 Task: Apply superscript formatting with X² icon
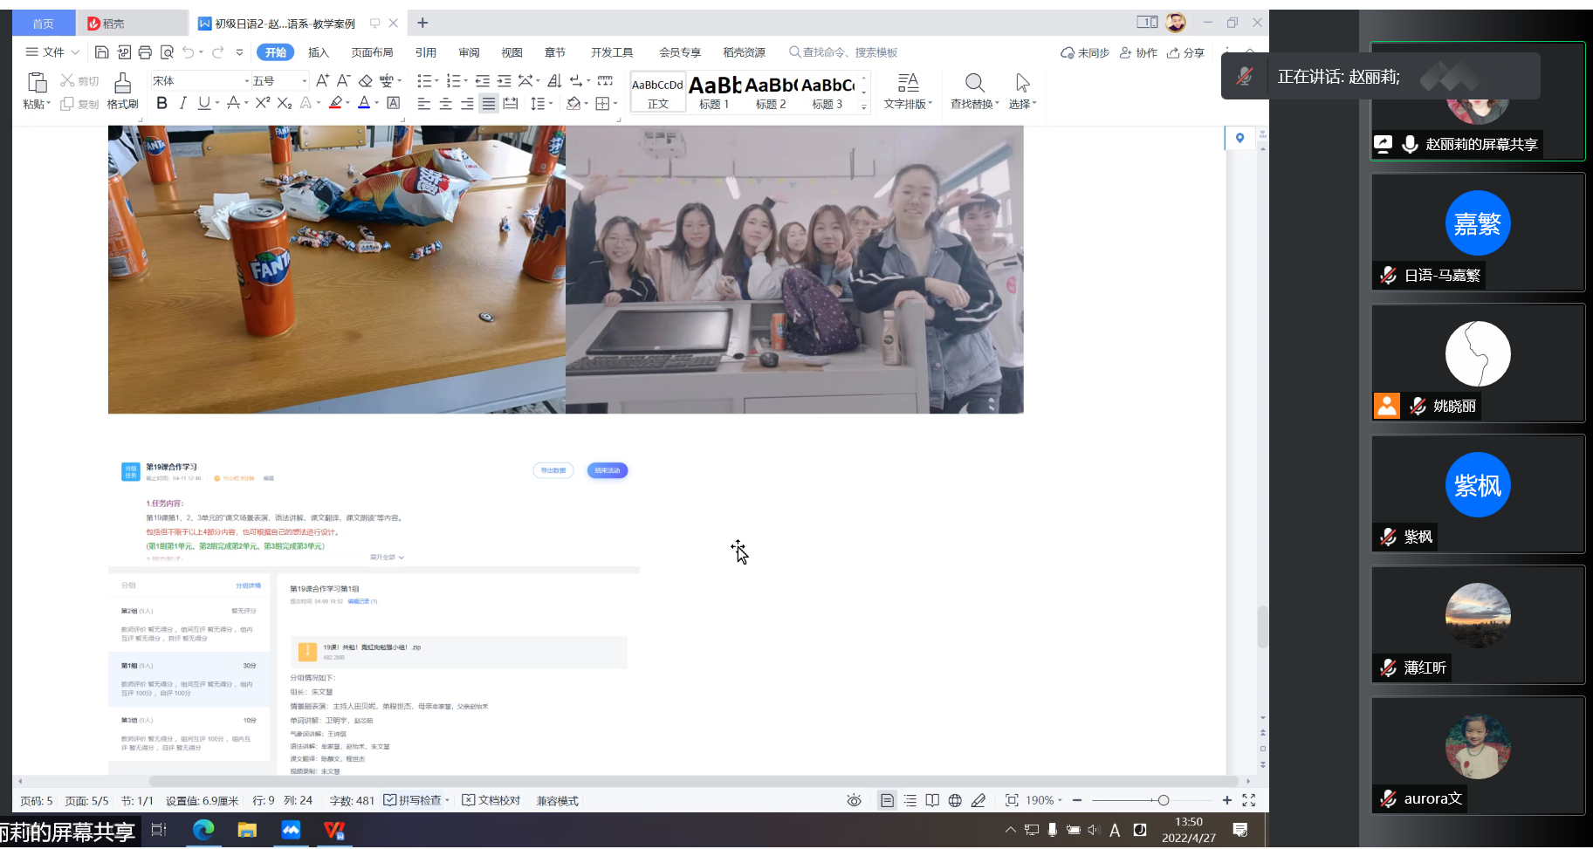[262, 103]
